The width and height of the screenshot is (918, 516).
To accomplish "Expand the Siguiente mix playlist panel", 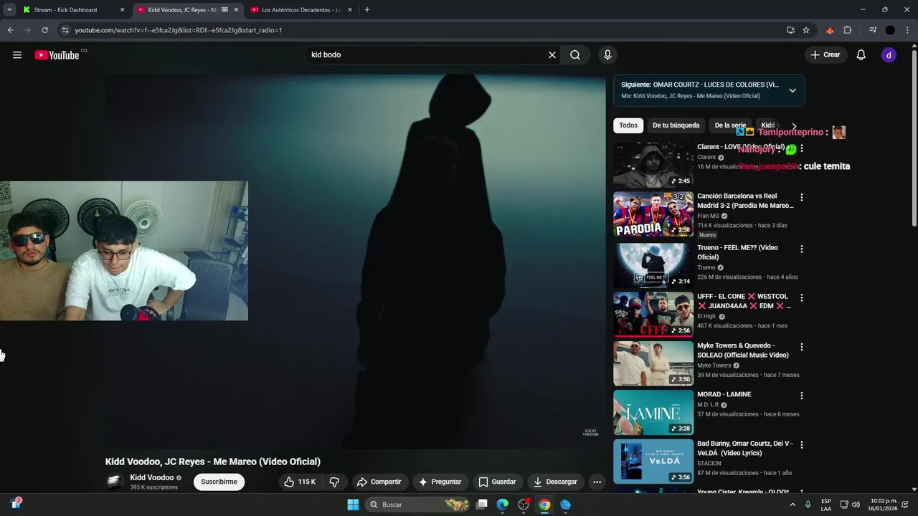I will (x=792, y=90).
